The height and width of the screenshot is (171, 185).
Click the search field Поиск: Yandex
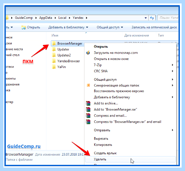[x=168, y=18]
